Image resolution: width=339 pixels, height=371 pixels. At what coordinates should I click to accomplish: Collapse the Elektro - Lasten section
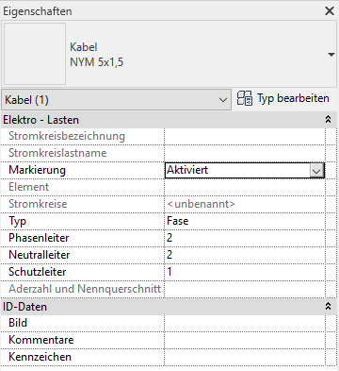pos(328,120)
